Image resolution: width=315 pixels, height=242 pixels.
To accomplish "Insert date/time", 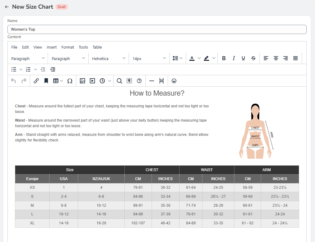I will point(102,81).
